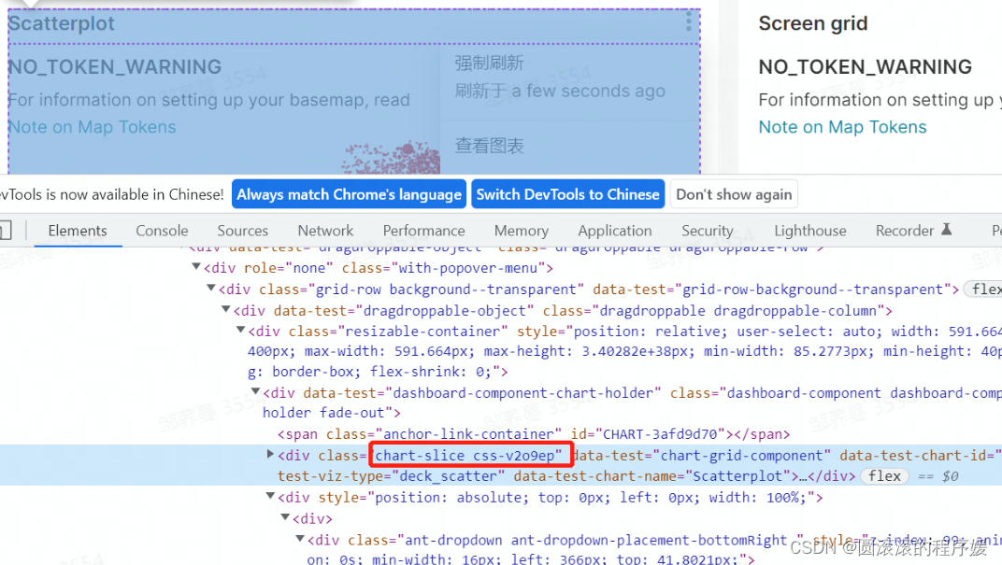Click Switch DevTools to Chinese
The image size is (1002, 565).
(567, 194)
